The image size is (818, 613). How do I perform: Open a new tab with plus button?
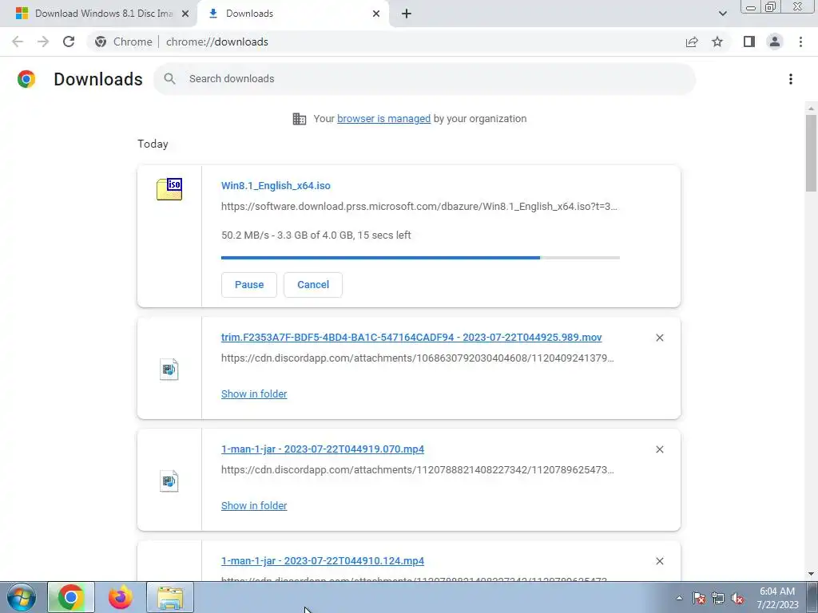407,14
